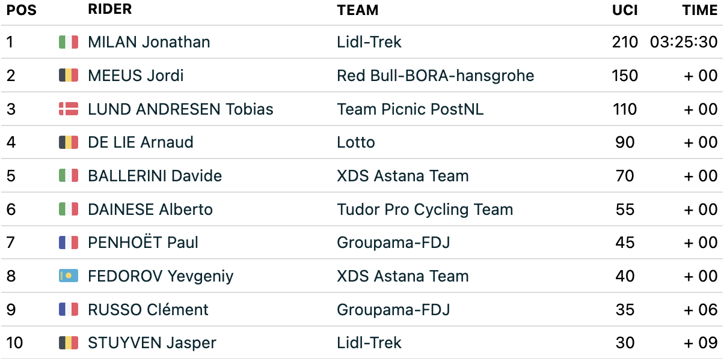Click the POS column header
The image size is (724, 359).
click(x=22, y=10)
